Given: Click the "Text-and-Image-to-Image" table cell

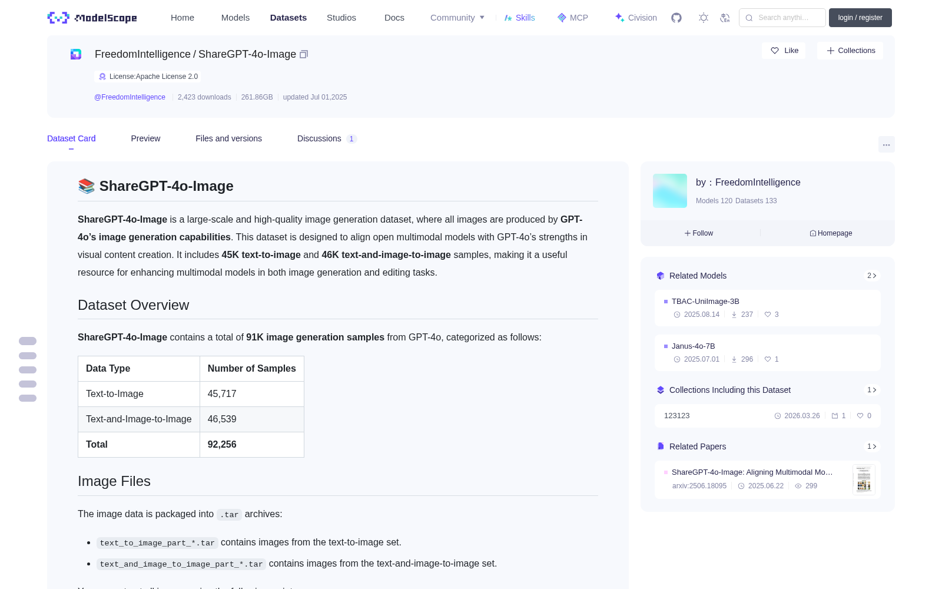Looking at the screenshot, I should [139, 419].
